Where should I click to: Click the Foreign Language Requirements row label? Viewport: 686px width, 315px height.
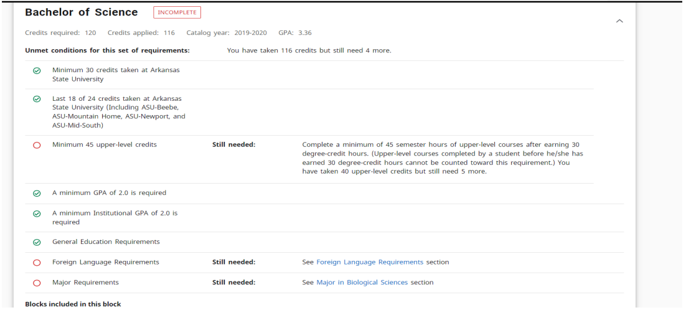[x=105, y=262]
